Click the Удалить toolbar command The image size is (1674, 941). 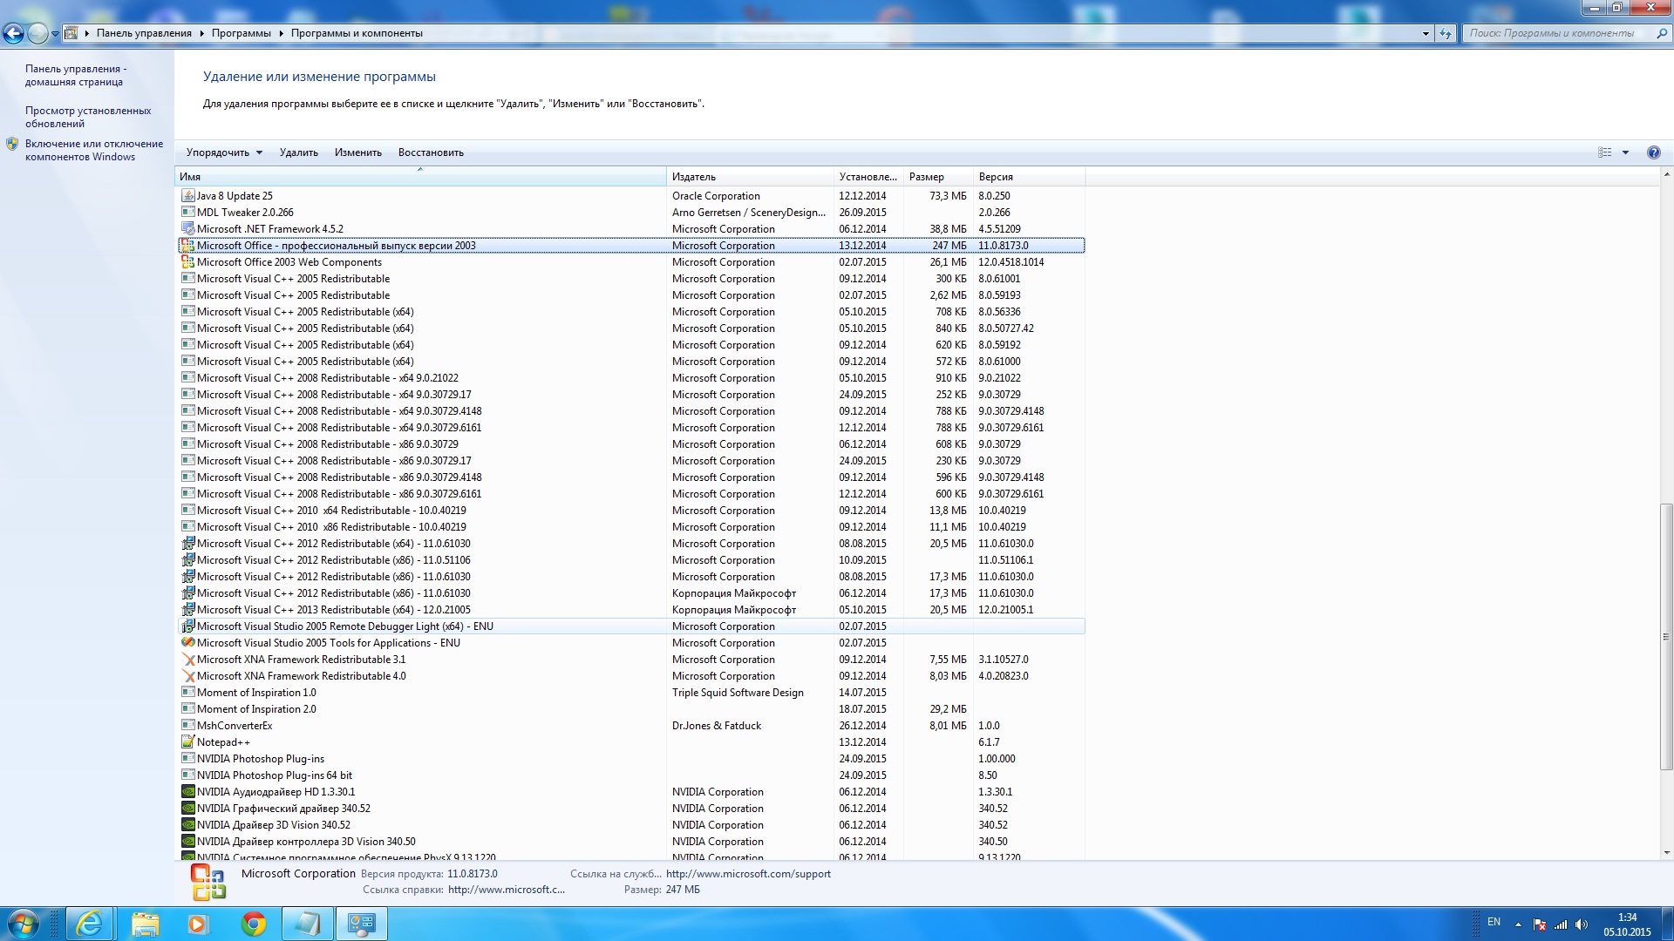click(298, 152)
